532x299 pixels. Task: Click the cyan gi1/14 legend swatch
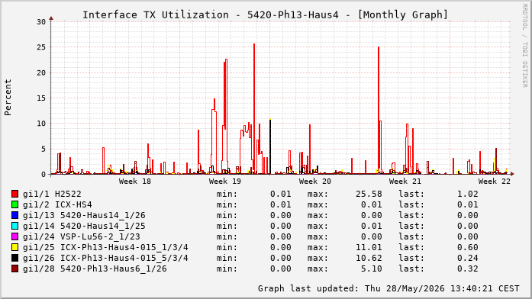pyautogui.click(x=15, y=226)
